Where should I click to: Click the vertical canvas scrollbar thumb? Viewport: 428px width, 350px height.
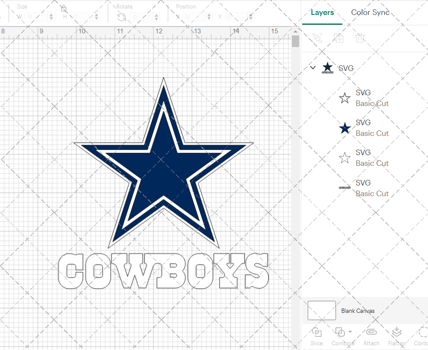pos(295,41)
